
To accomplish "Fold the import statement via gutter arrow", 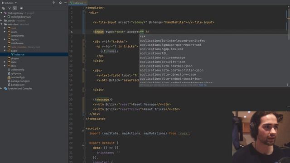I will pos(83,131).
